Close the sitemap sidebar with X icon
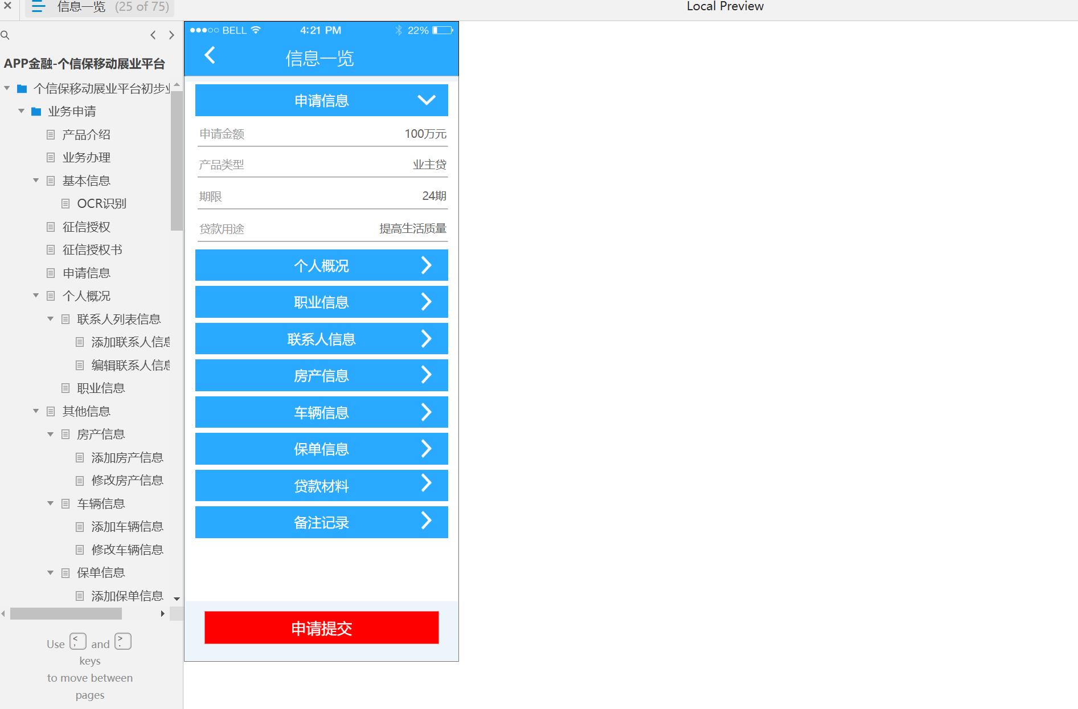The height and width of the screenshot is (709, 1078). click(x=7, y=6)
